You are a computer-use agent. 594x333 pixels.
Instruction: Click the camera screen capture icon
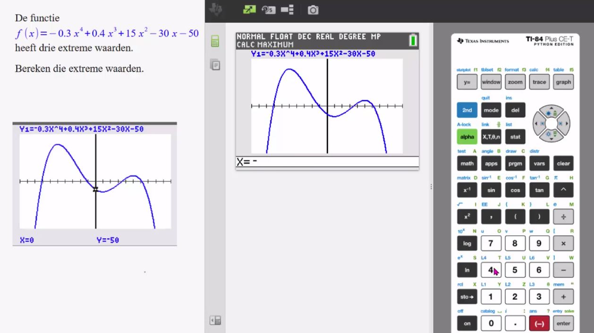[313, 10]
